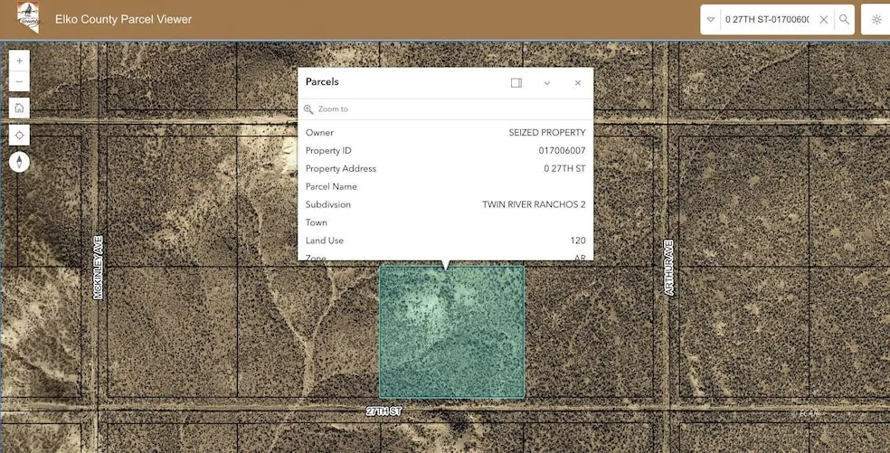Click the Parcels popup header title

click(323, 82)
